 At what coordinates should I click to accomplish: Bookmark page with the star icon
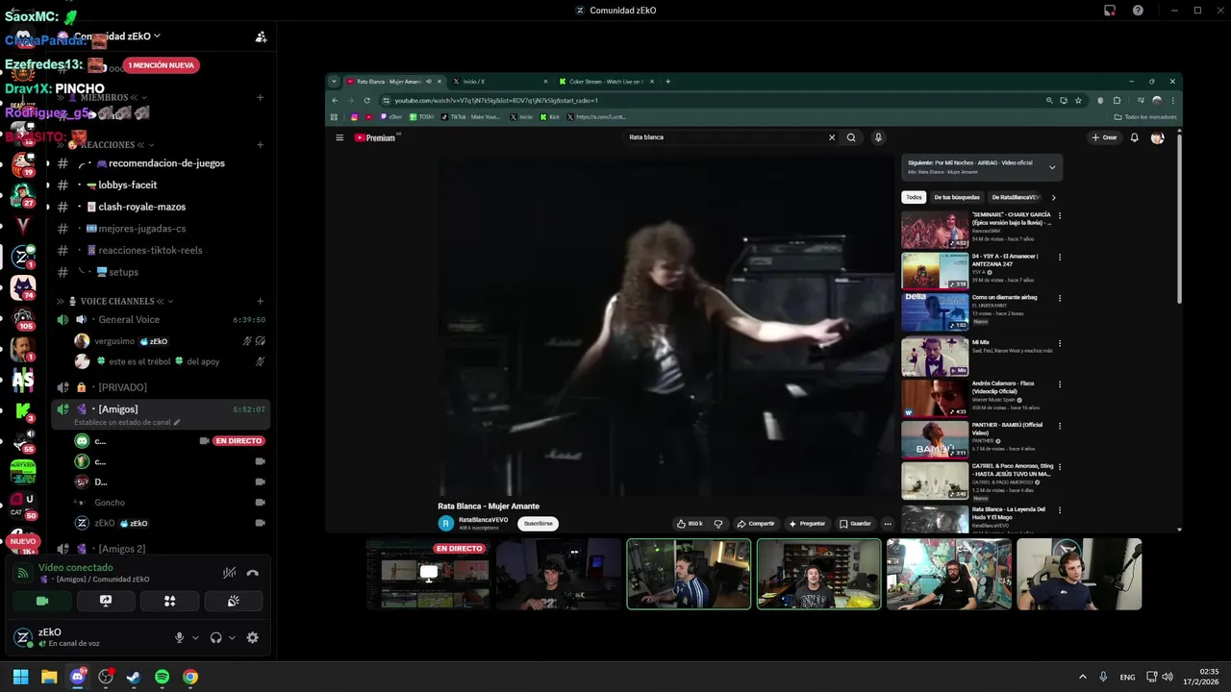tap(1078, 100)
